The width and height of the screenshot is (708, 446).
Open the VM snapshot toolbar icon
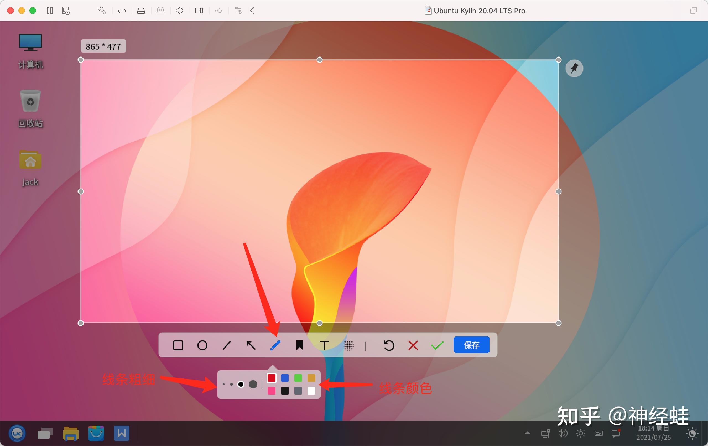point(66,11)
